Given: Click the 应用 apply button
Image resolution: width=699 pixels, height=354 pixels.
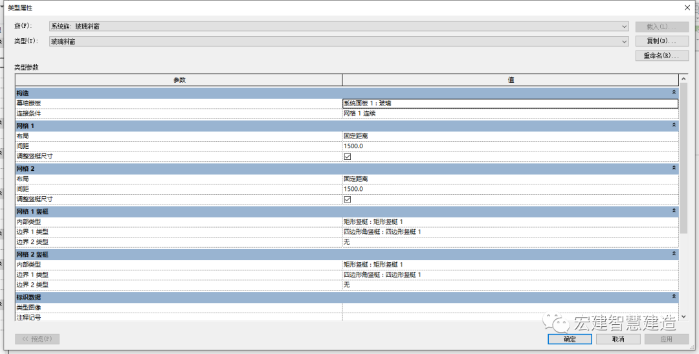Looking at the screenshot, I should 667,339.
